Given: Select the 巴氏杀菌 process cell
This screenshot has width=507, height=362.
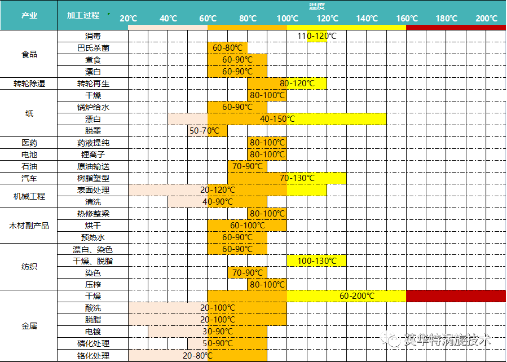Looking at the screenshot, I should pyautogui.click(x=93, y=48).
